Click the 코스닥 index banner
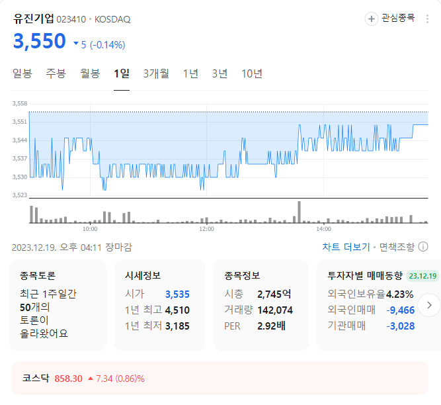This screenshot has width=441, height=405. pyautogui.click(x=220, y=379)
